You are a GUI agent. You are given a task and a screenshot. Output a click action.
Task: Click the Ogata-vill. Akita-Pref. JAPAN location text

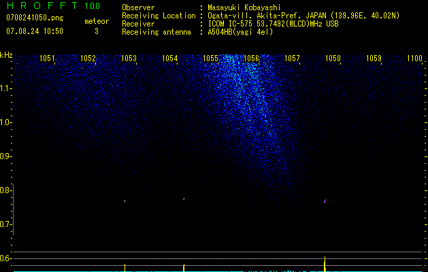click(x=303, y=16)
